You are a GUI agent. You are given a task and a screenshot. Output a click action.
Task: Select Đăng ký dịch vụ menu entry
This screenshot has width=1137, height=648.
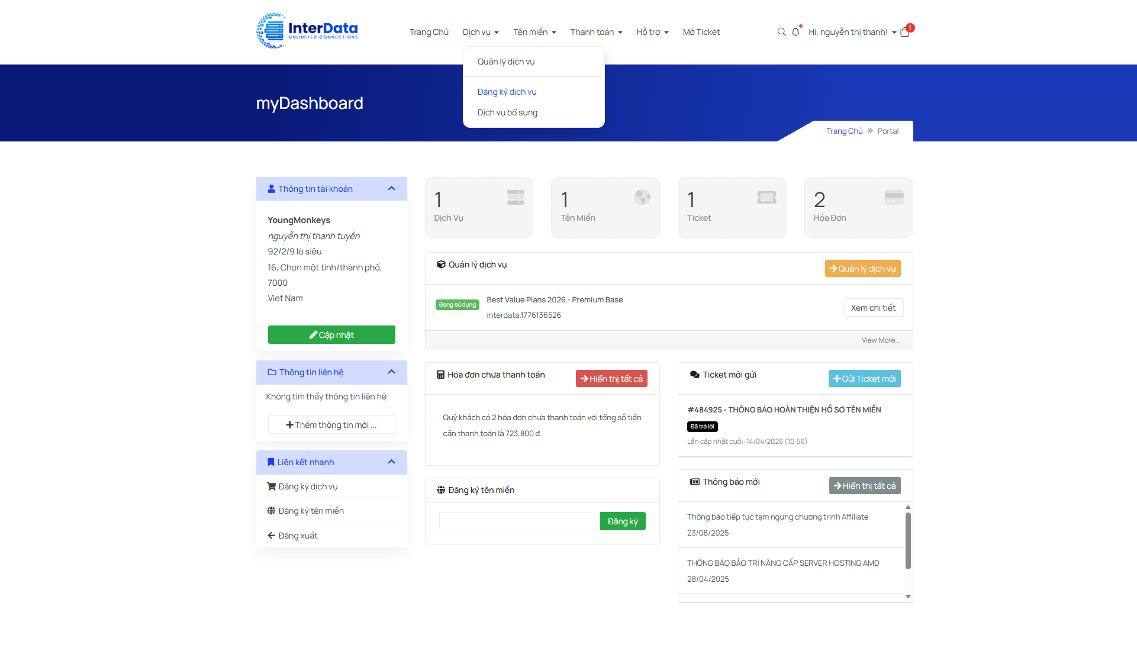507,92
